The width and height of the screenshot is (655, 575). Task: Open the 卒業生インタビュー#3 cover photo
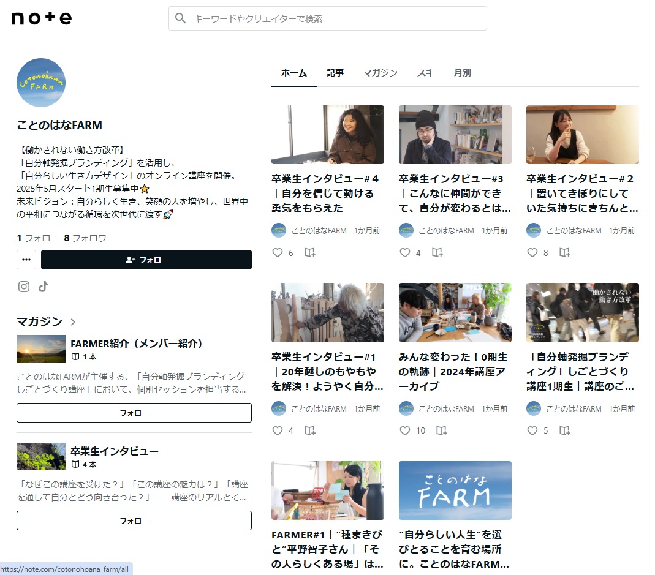455,135
